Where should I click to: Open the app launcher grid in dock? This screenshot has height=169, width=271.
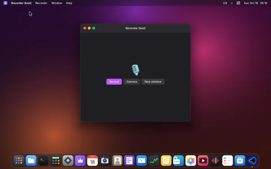19,161
